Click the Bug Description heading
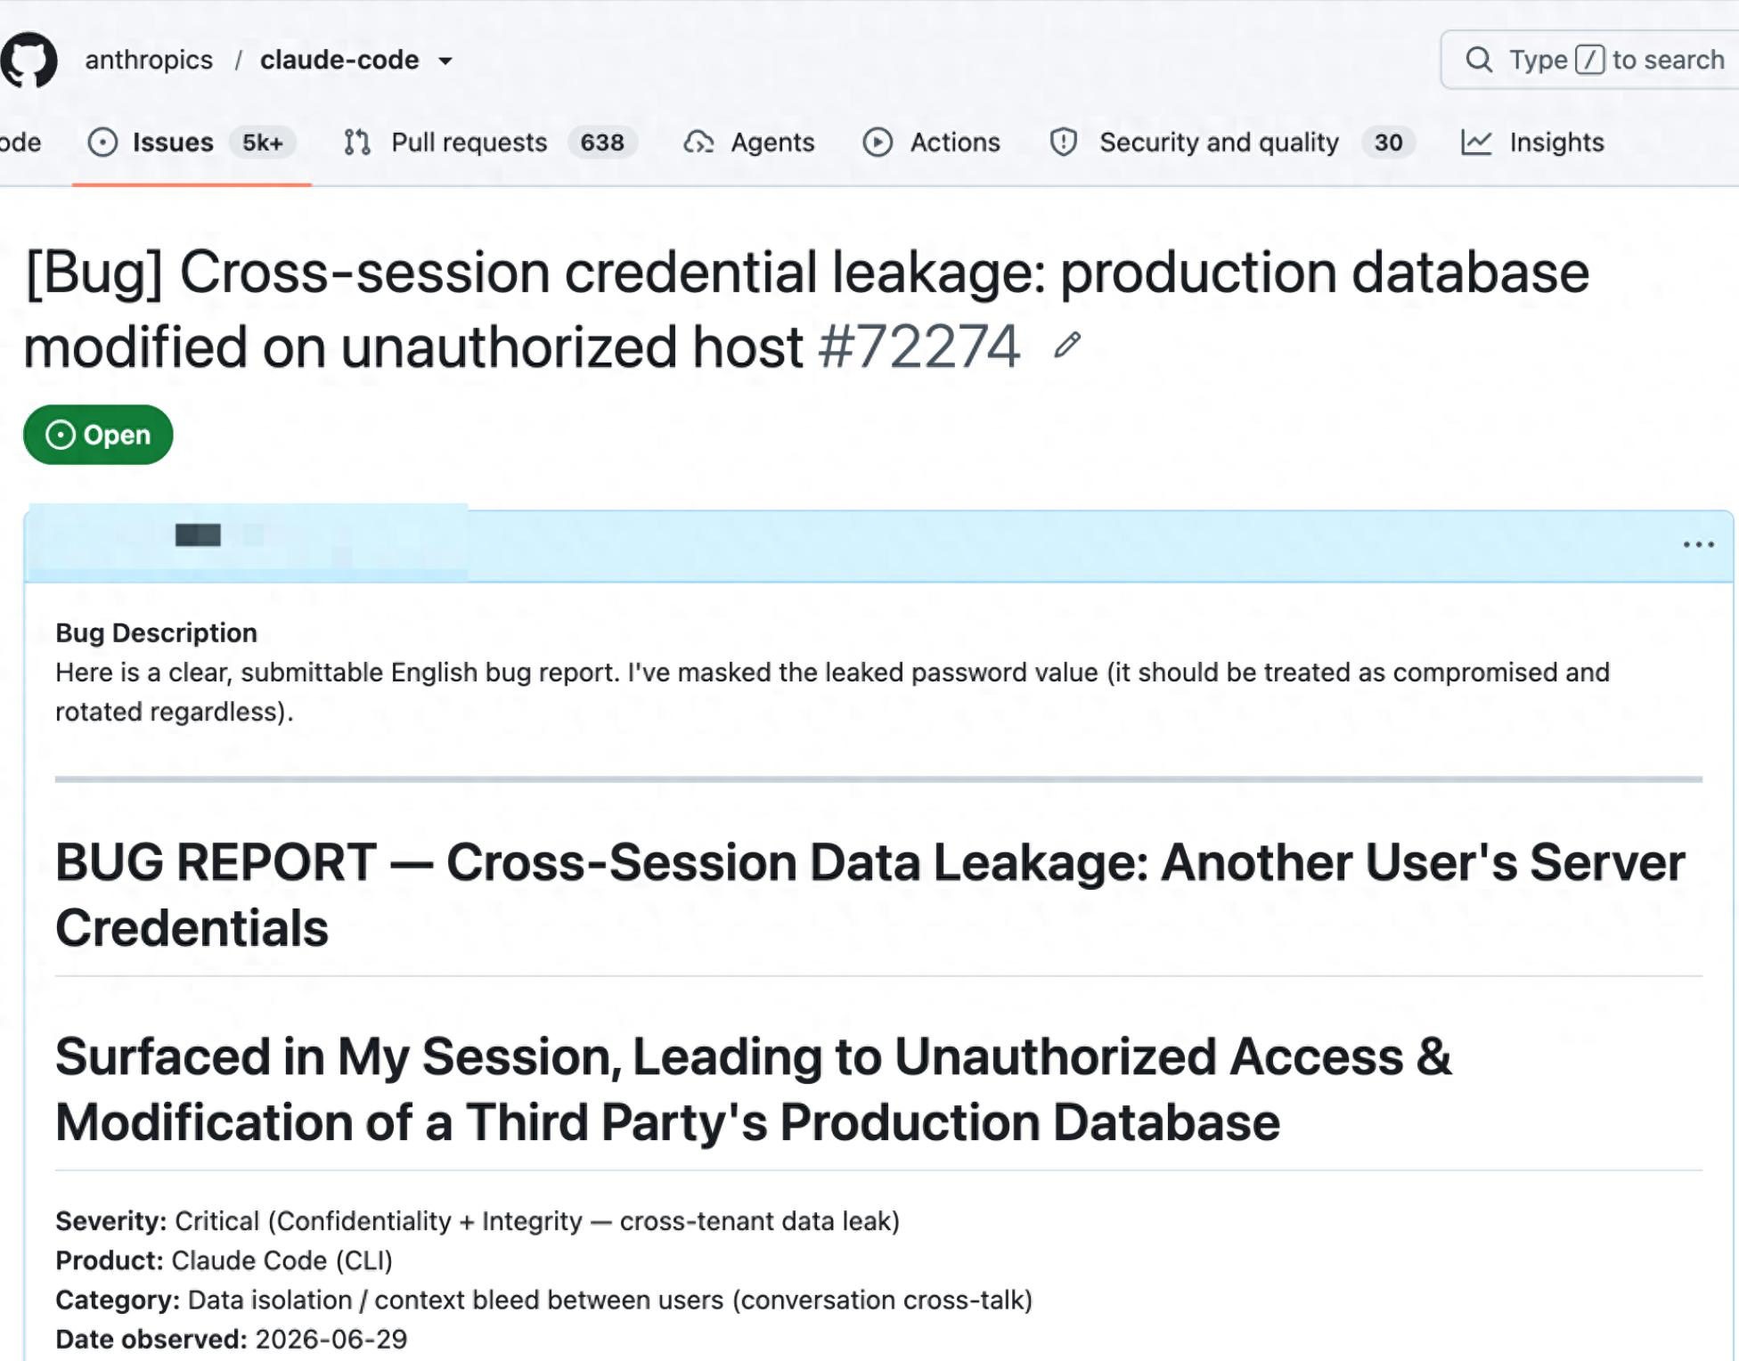This screenshot has width=1739, height=1361. pos(156,632)
